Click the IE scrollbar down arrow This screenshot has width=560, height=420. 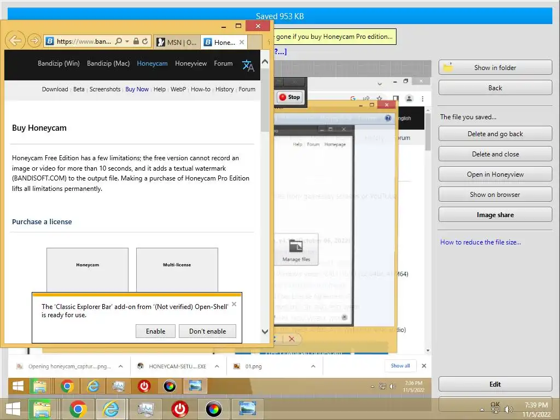[x=265, y=331]
